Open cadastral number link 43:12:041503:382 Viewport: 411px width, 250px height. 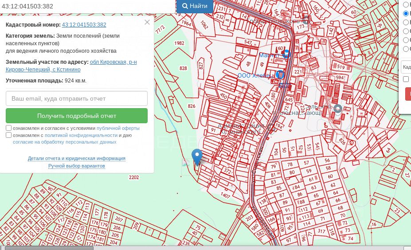point(84,25)
